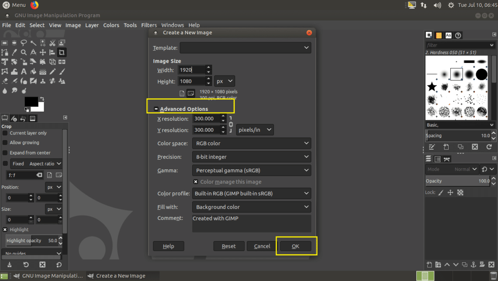This screenshot has height=281, width=498.
Task: Open the Fill with dropdown
Action: [252, 207]
